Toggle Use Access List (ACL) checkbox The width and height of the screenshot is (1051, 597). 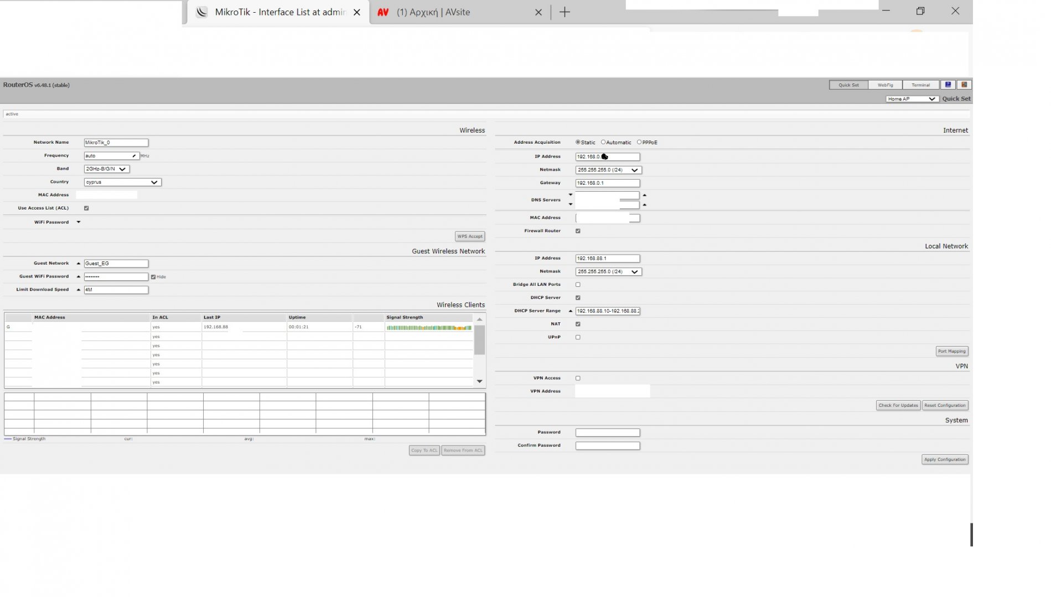click(x=86, y=208)
